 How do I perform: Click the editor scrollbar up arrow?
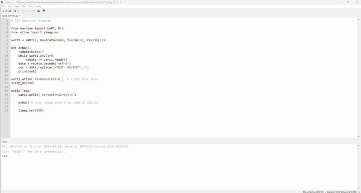point(359,20)
